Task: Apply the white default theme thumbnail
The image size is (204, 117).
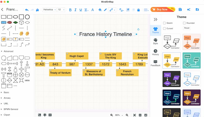Action: 172,42
